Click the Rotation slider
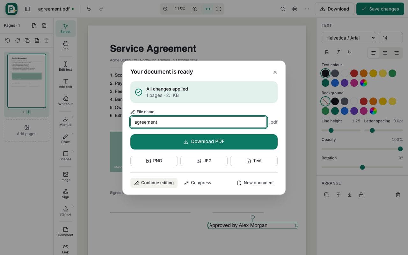 (362, 167)
